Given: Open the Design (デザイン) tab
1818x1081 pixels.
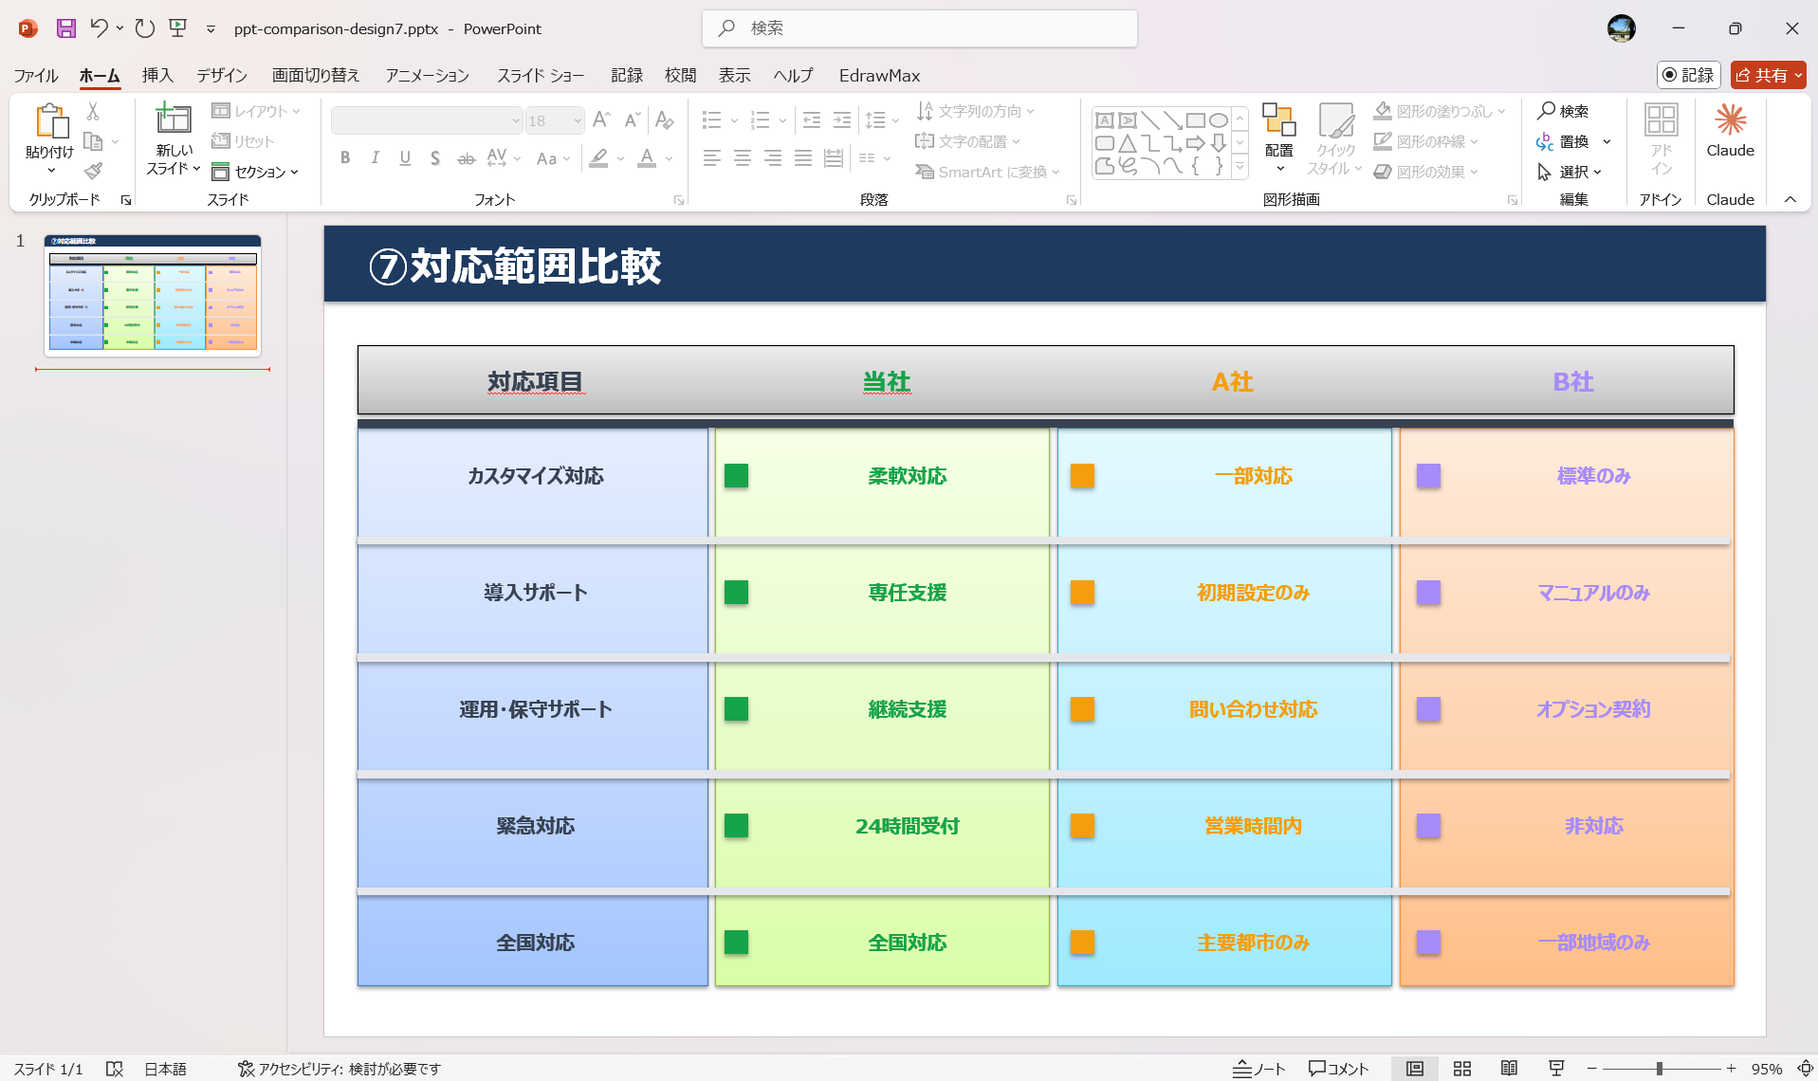Looking at the screenshot, I should [222, 75].
